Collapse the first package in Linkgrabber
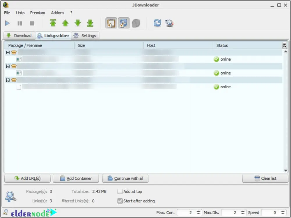This screenshot has height=218, width=291. (7, 52)
